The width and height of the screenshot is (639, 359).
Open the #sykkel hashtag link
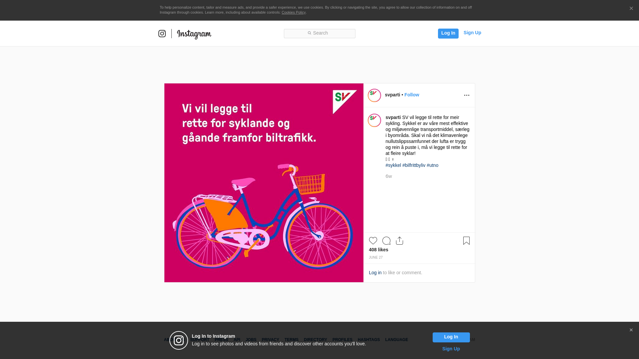(393, 165)
